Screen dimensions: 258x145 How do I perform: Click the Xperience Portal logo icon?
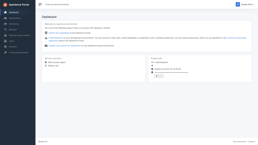tap(5, 5)
